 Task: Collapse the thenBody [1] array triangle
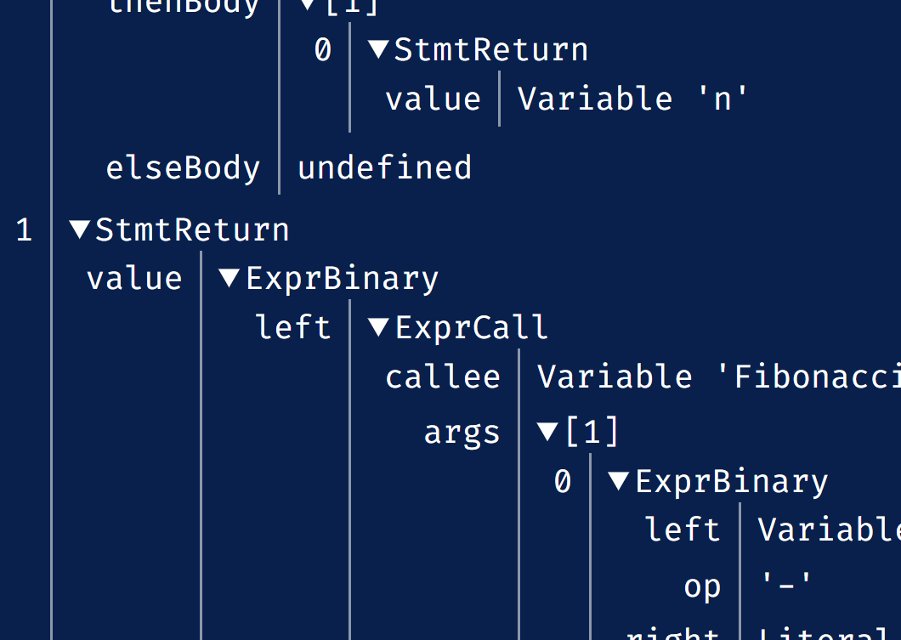click(x=308, y=6)
